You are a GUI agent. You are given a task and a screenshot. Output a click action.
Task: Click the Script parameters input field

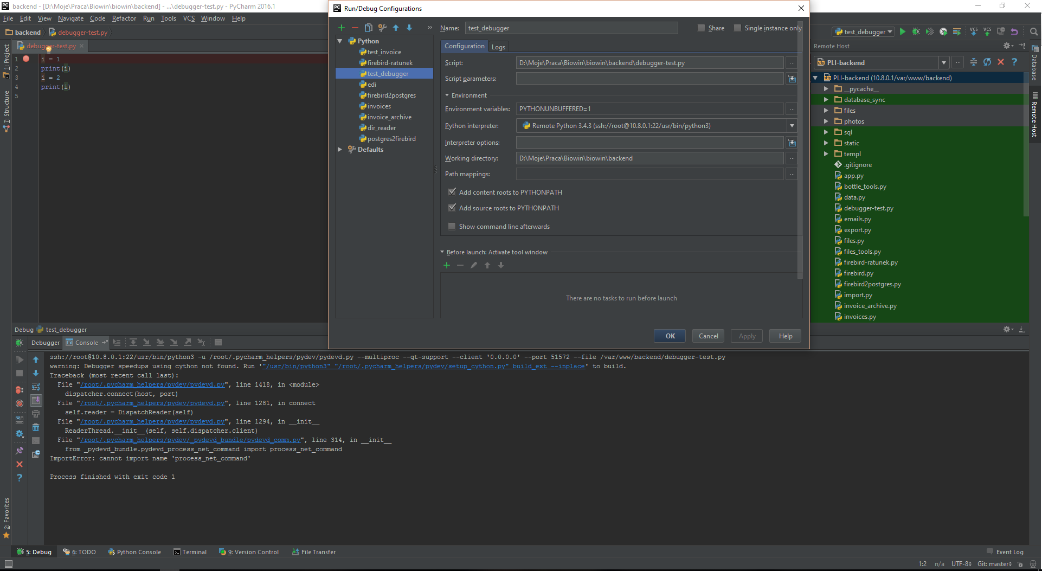649,79
